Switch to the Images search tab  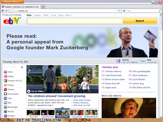[x=37, y=15]
